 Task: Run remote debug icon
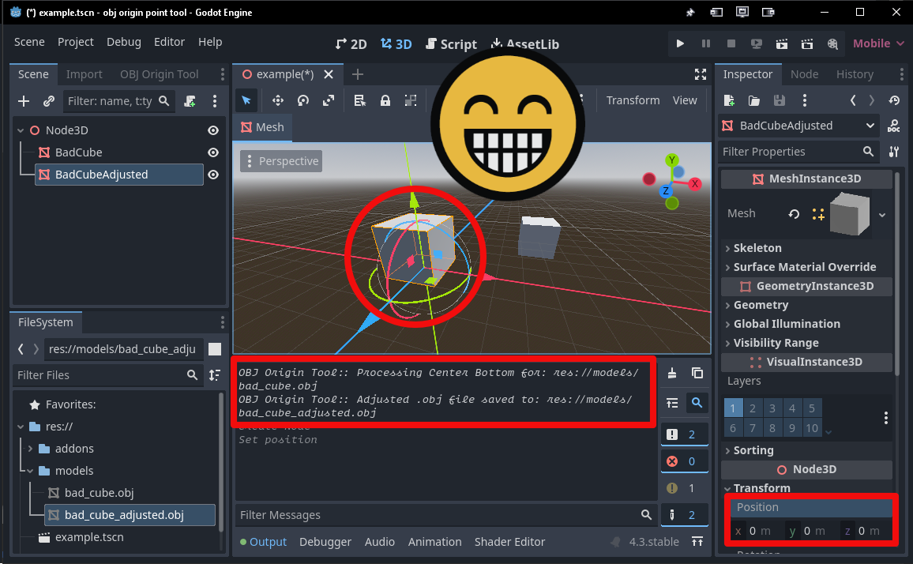click(757, 43)
